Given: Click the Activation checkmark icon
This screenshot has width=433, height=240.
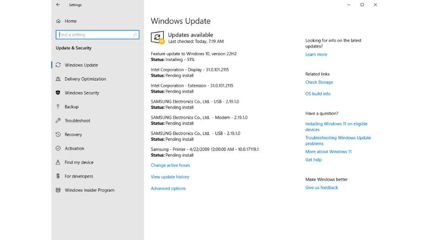Looking at the screenshot, I should pos(58,148).
